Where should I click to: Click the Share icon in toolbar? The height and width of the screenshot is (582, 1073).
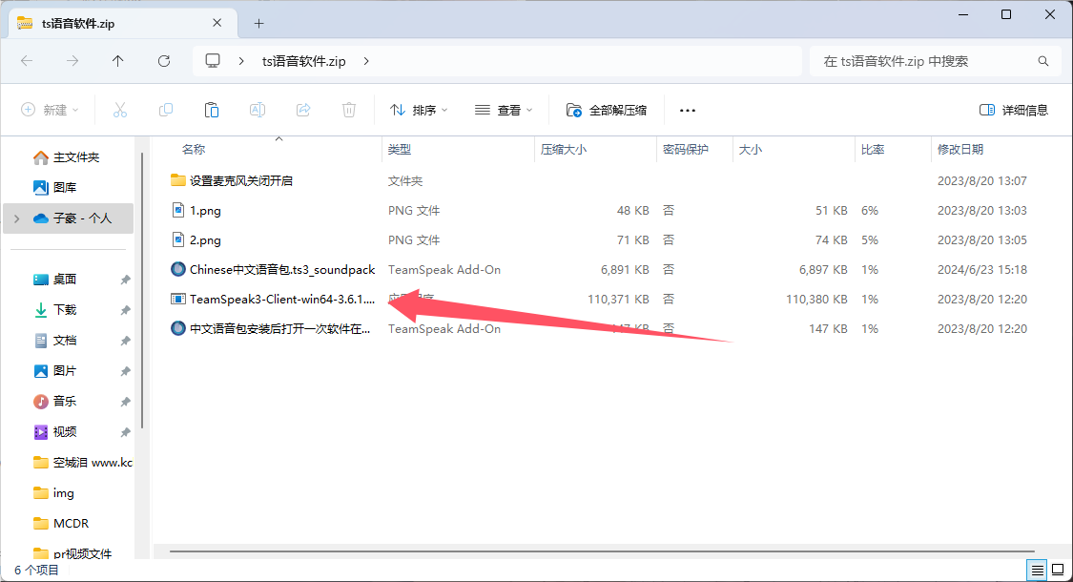click(x=303, y=110)
